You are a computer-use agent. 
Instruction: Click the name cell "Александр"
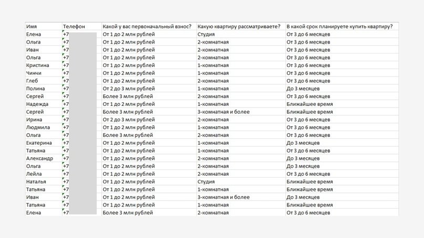click(39, 158)
